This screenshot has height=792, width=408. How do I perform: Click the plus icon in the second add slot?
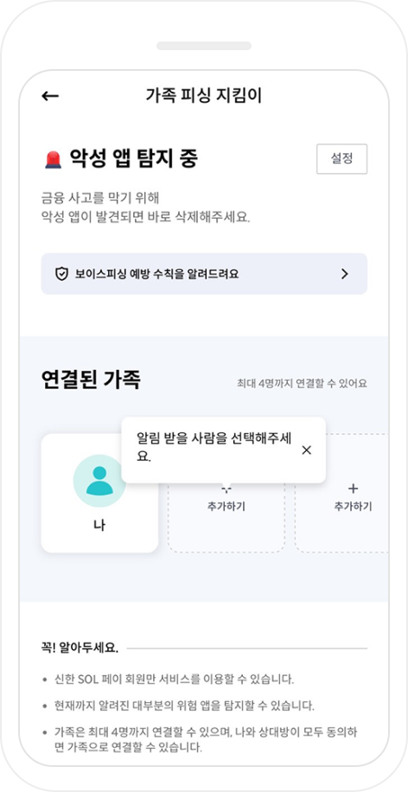coord(353,489)
